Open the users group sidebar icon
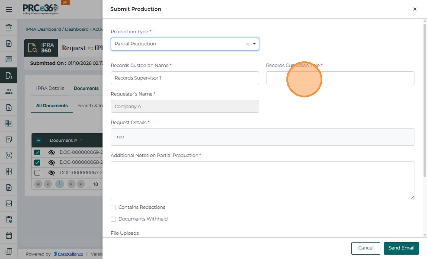 pos(9,91)
